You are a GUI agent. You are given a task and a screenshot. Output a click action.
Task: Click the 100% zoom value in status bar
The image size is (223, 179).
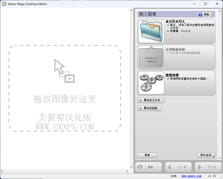coord(173,176)
